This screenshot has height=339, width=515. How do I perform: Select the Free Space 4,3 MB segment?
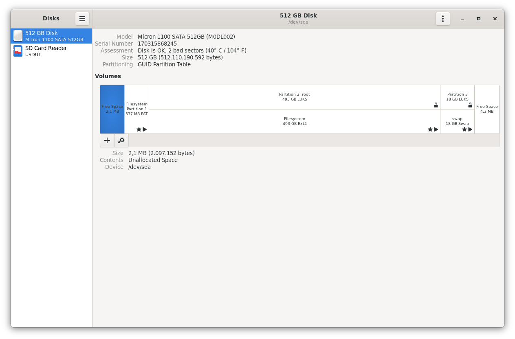coord(487,109)
